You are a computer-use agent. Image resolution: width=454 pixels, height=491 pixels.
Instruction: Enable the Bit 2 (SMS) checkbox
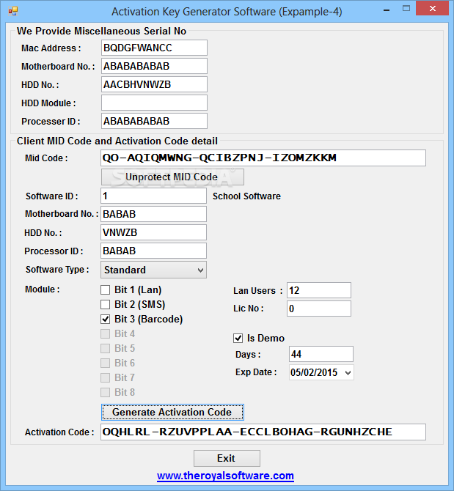tap(106, 304)
